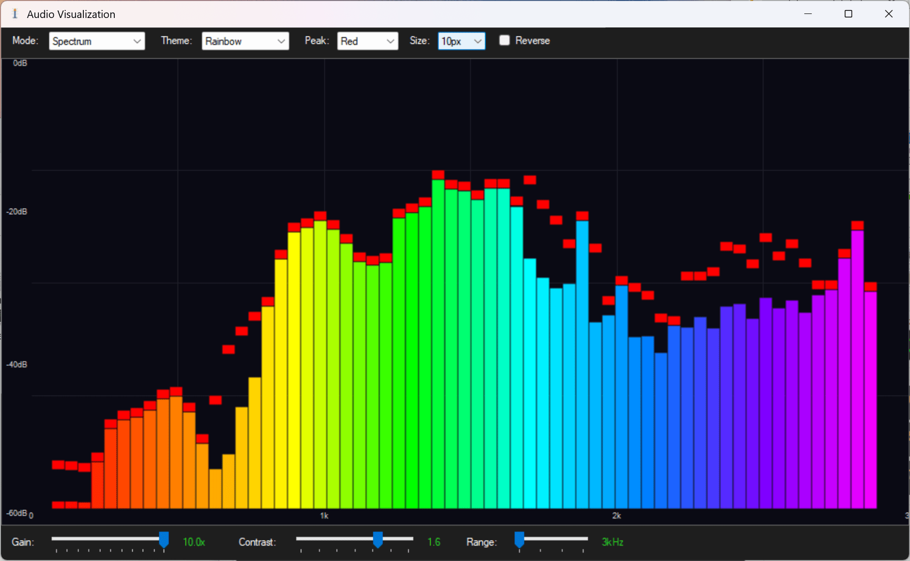Click the green 10.0x gain value
The width and height of the screenshot is (910, 561).
tap(194, 542)
